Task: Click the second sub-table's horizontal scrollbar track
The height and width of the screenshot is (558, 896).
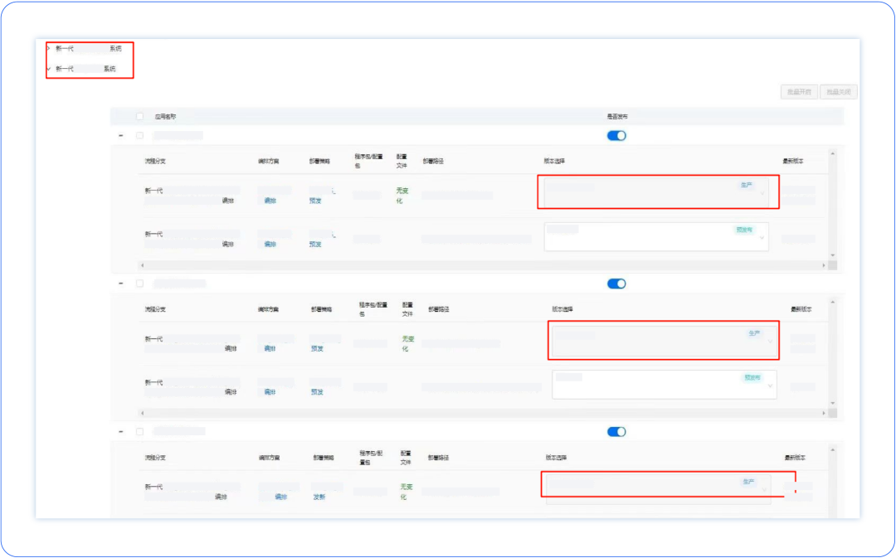Action: (483, 413)
